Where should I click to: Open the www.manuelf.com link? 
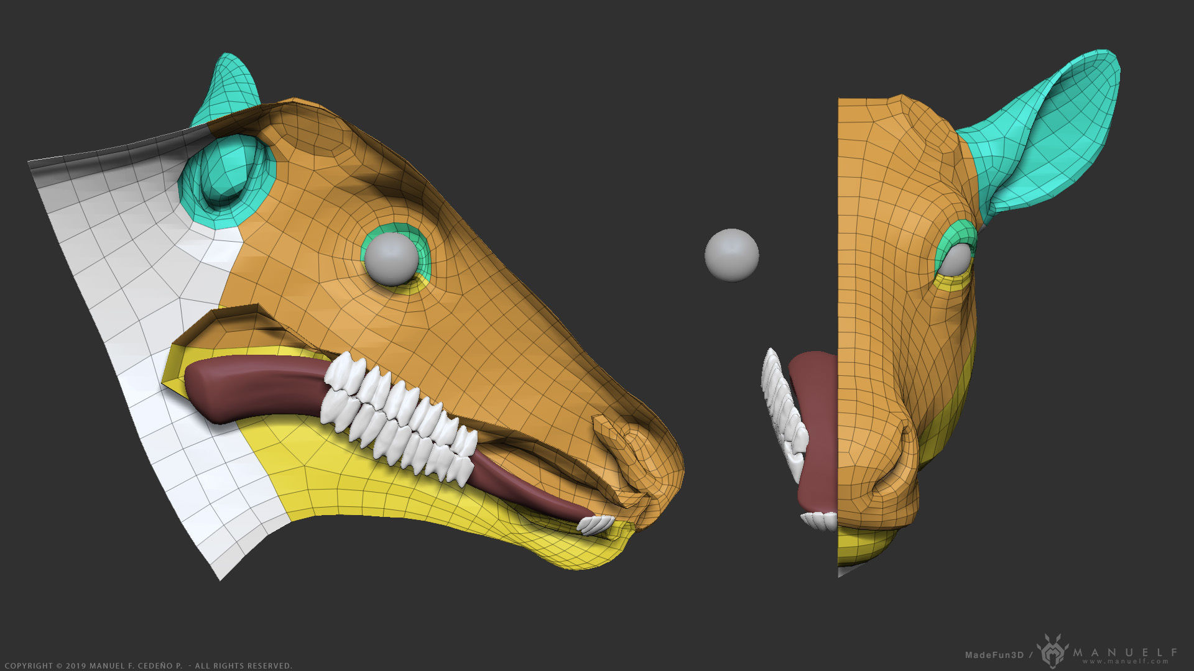click(x=1126, y=661)
